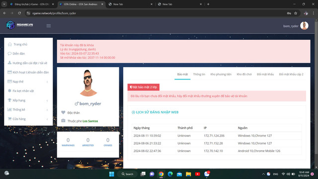Select the 2024-08-06 21:33:22 date cell
318x179 pixels.
tap(147, 143)
